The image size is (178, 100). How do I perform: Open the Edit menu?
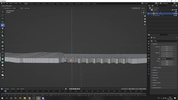[x=7, y=4]
